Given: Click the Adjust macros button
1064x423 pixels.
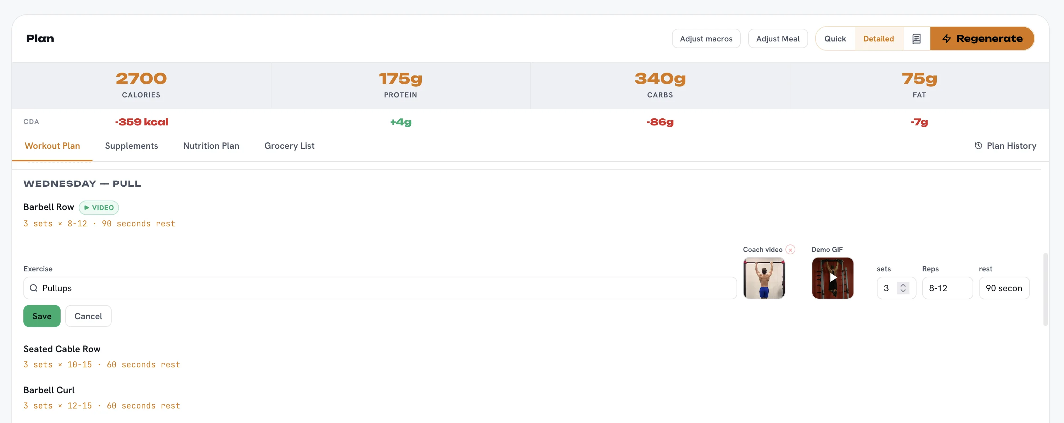Looking at the screenshot, I should point(706,38).
